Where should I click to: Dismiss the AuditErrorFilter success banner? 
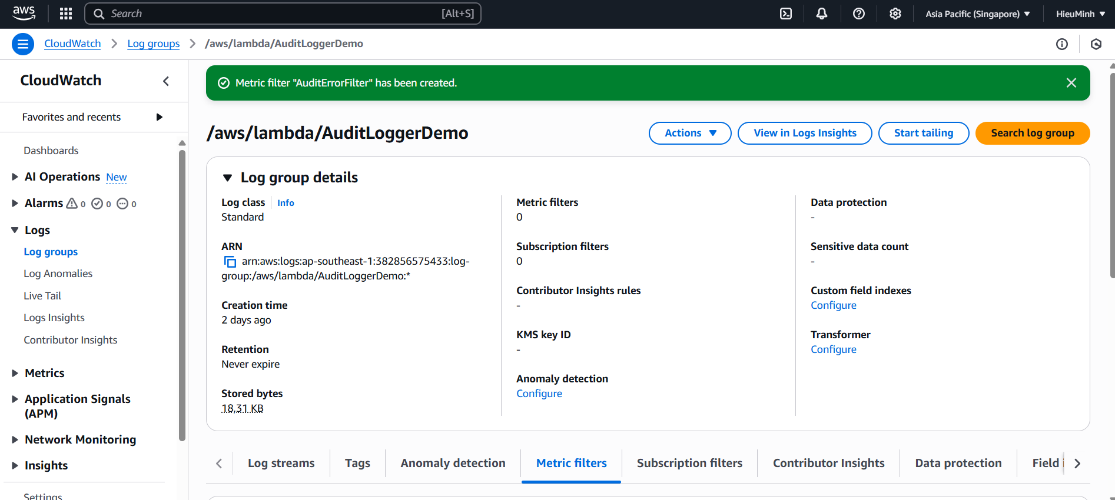tap(1071, 83)
